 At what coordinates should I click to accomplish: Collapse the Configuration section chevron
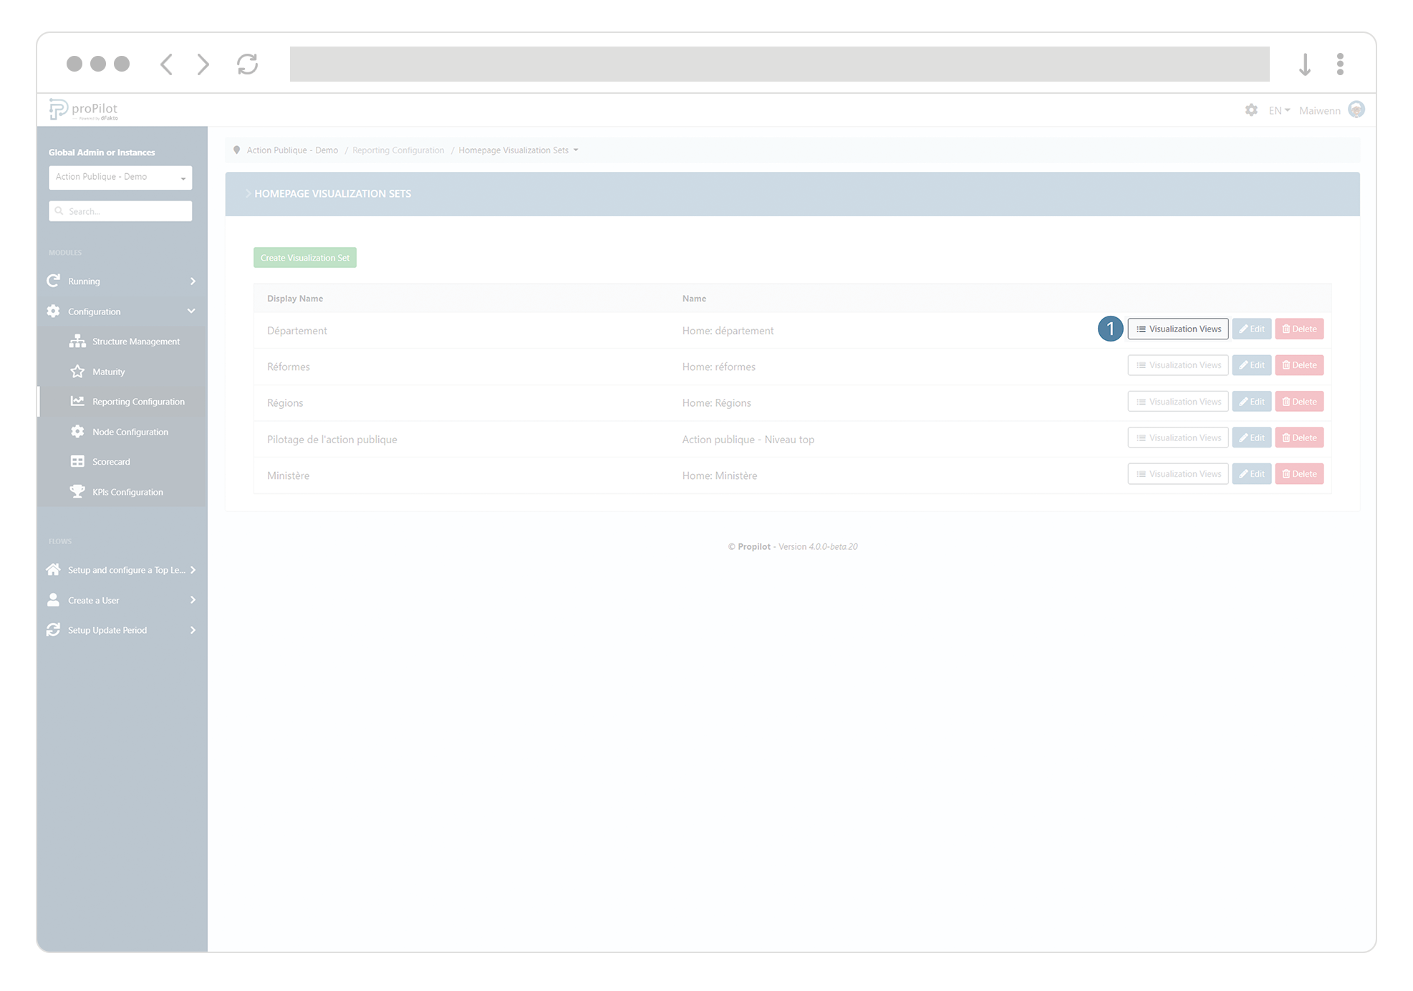click(191, 311)
